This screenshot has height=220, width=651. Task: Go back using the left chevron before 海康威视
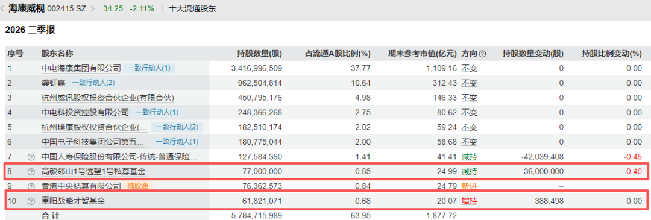tap(3, 8)
